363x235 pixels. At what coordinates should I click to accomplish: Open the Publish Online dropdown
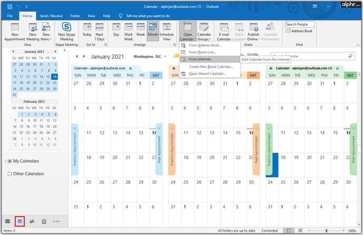coord(254,32)
